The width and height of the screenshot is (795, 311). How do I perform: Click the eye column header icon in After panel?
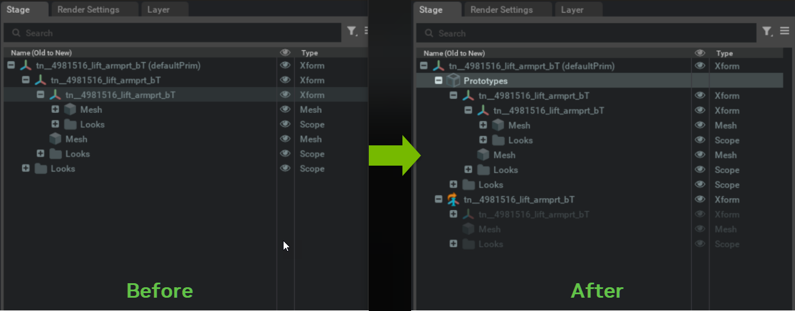point(700,53)
